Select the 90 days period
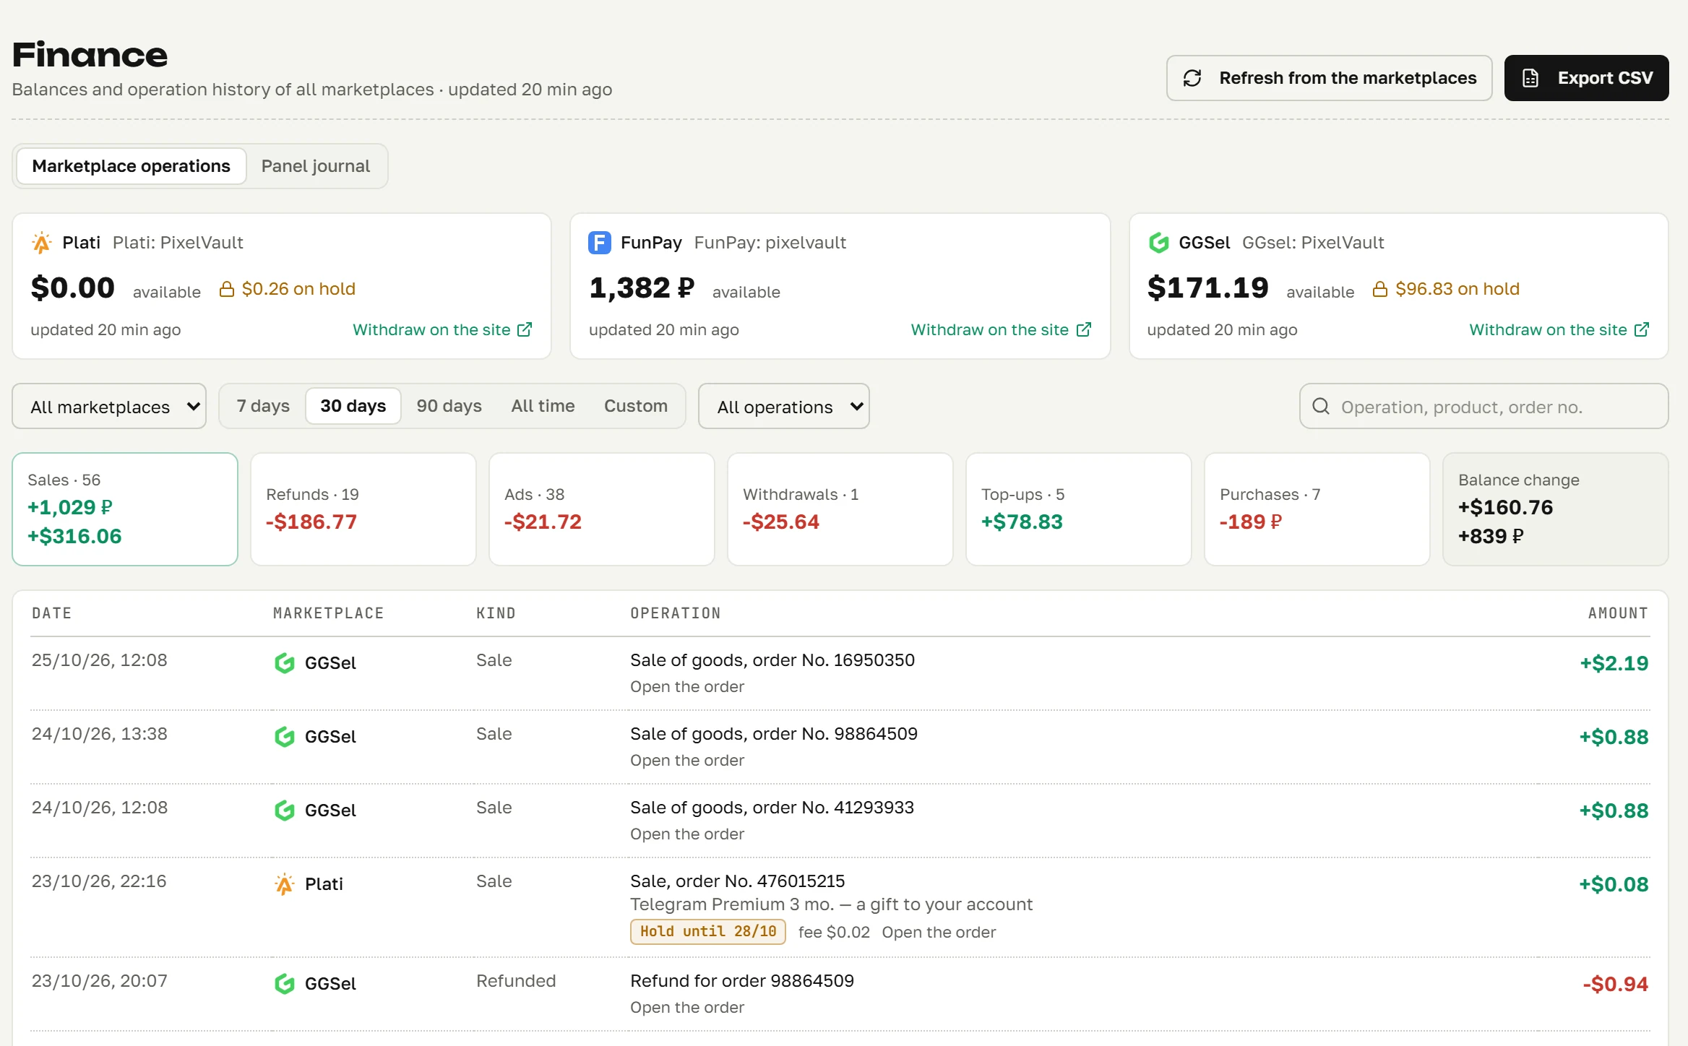The image size is (1688, 1046). pos(449,406)
